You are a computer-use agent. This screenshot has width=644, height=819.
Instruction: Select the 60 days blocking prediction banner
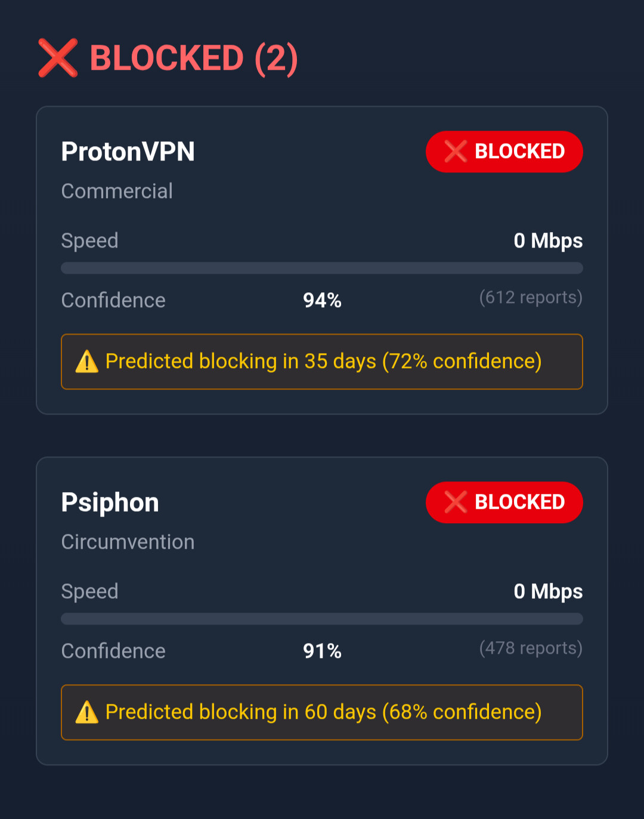tap(322, 712)
